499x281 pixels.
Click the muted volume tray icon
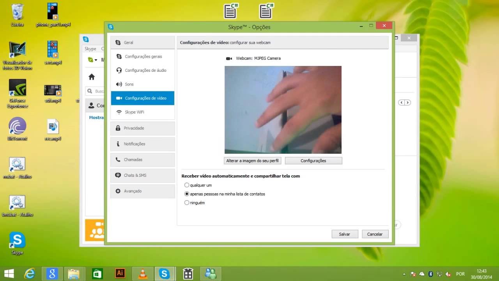pos(449,274)
